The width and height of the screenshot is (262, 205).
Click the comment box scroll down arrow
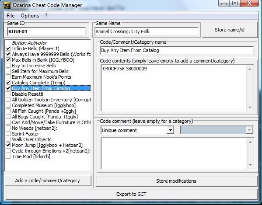click(250, 165)
